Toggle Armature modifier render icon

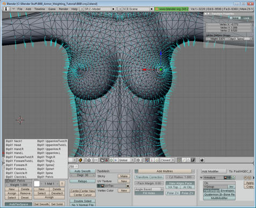(x=225, y=177)
